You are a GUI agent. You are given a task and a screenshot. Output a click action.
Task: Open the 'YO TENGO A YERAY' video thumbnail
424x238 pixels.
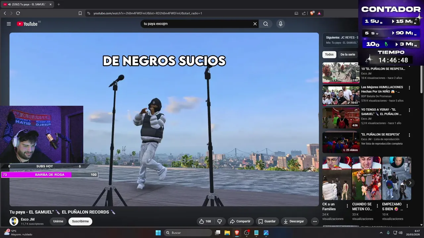pos(341,117)
